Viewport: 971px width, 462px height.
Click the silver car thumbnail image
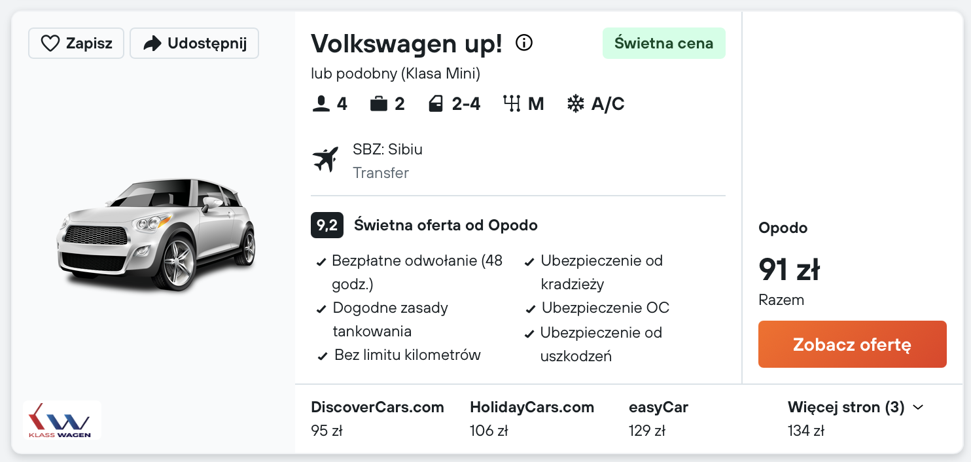click(x=156, y=234)
